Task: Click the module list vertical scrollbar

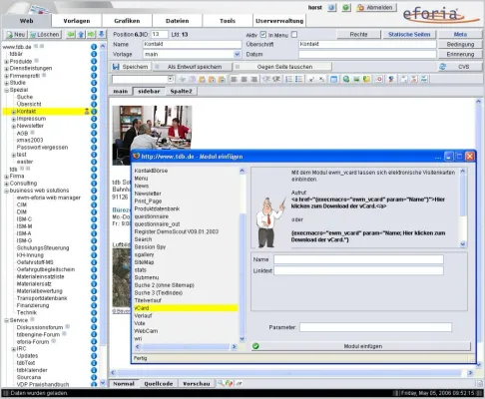Action: [242, 255]
